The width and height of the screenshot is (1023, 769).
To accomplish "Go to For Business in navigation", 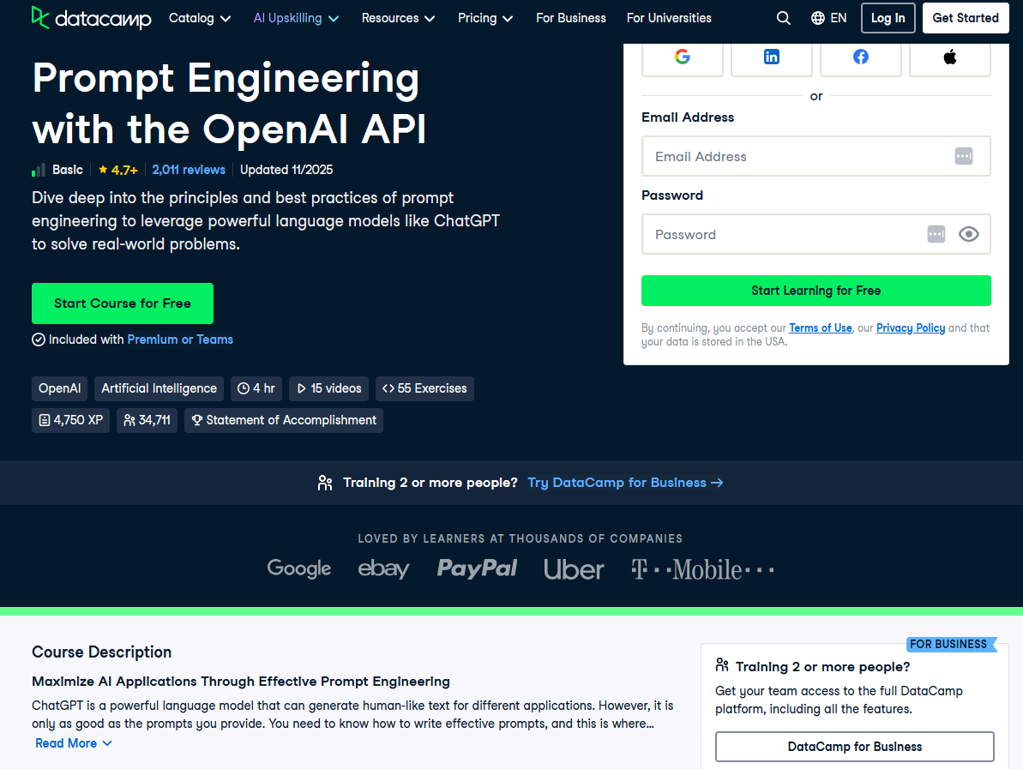I will (x=571, y=18).
